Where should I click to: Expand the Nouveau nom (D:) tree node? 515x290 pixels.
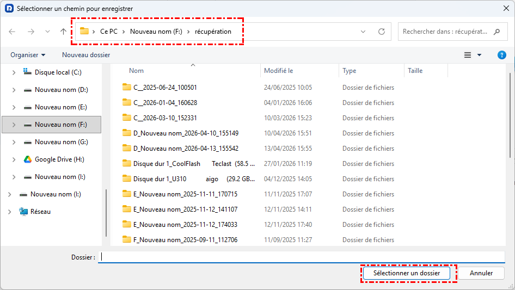coord(14,90)
